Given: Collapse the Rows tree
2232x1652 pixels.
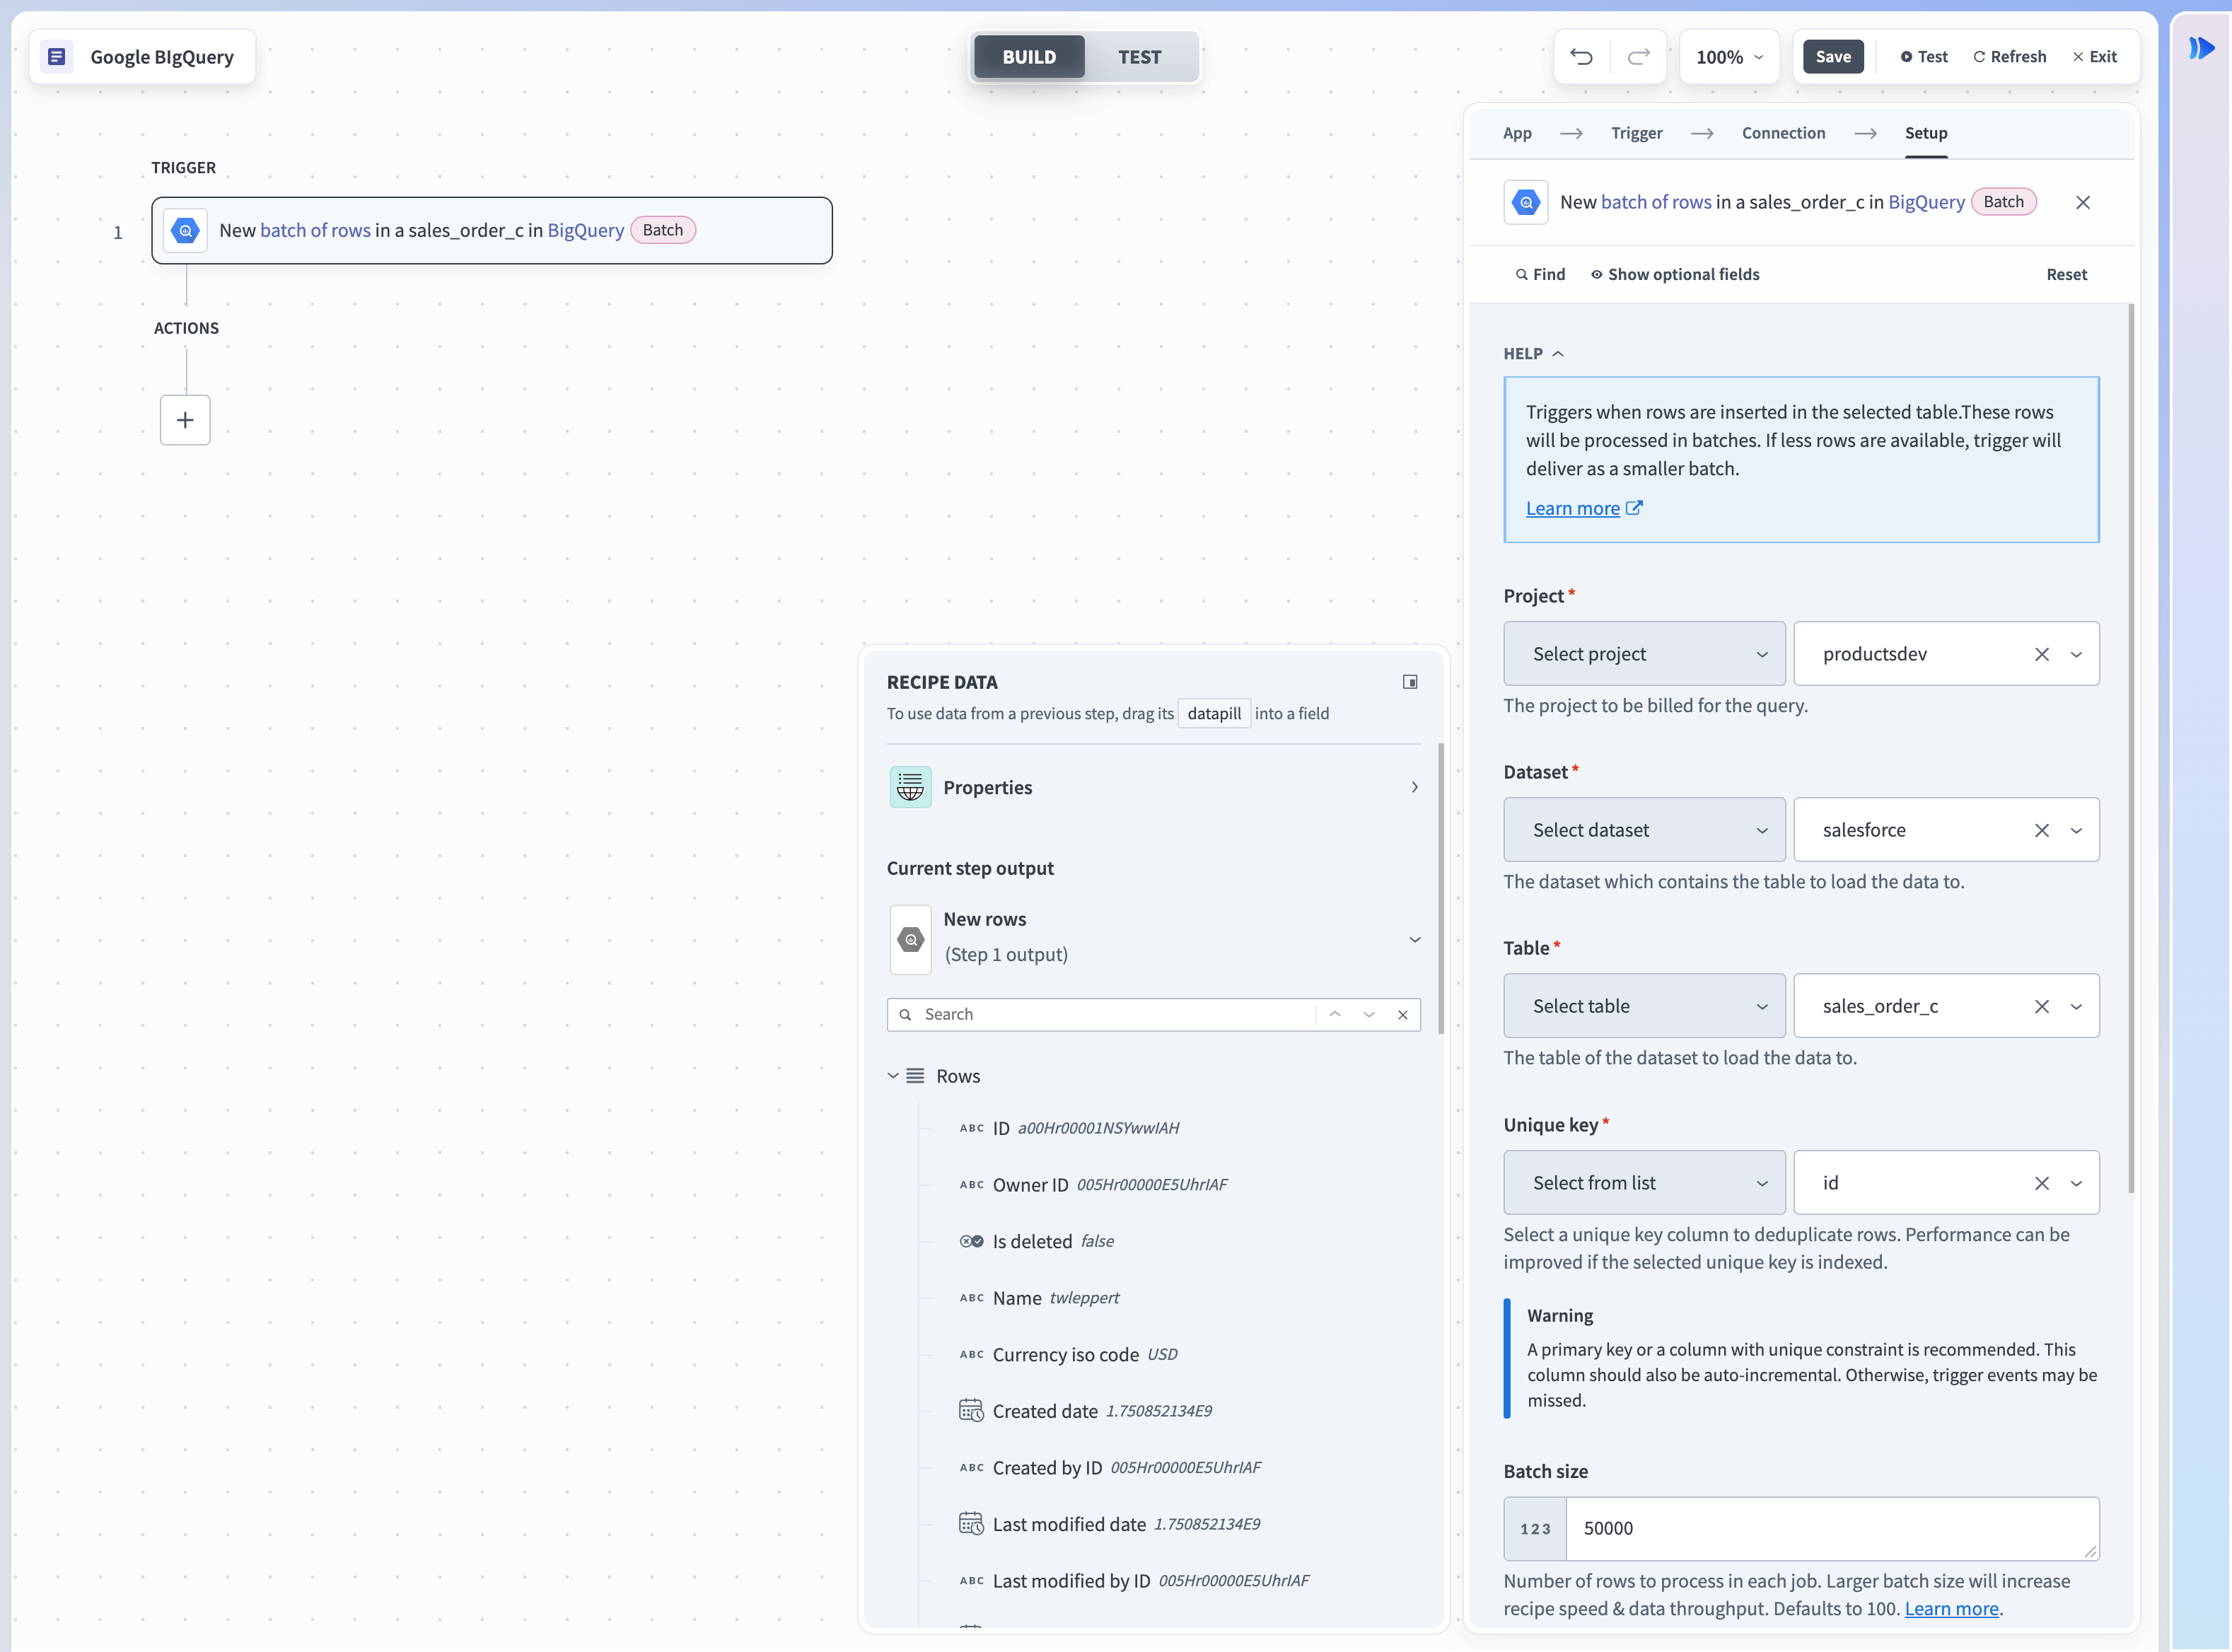Looking at the screenshot, I should coord(893,1076).
